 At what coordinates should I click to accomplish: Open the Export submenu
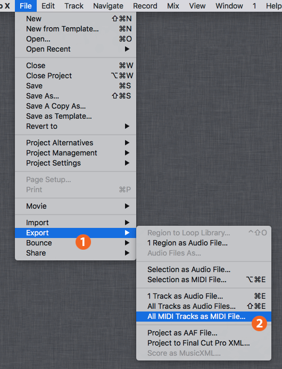point(76,233)
